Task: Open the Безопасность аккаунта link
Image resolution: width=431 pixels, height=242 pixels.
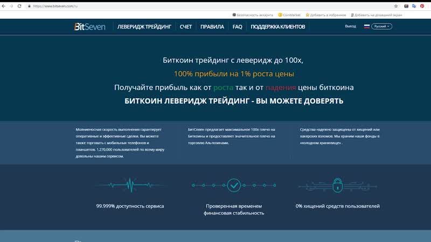Action: click(253, 15)
